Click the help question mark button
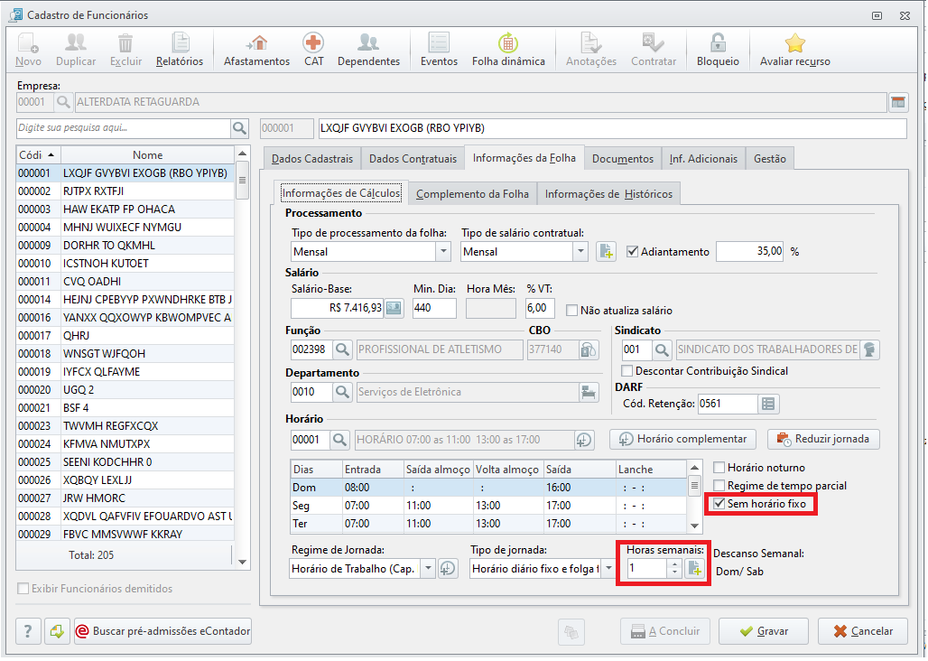 (x=27, y=631)
